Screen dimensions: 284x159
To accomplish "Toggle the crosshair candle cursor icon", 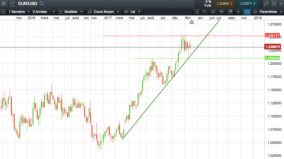I will pyautogui.click(x=238, y=12).
